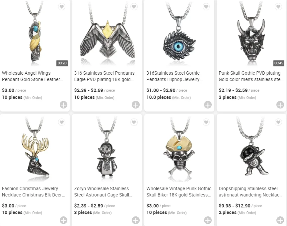Open Wholesale Vintage Punk Gothic Skull title
Image resolution: width=287 pixels, height=226 pixels.
point(179,191)
